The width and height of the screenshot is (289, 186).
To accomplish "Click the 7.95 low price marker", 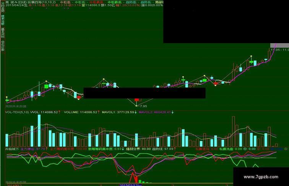I will coord(143,106).
